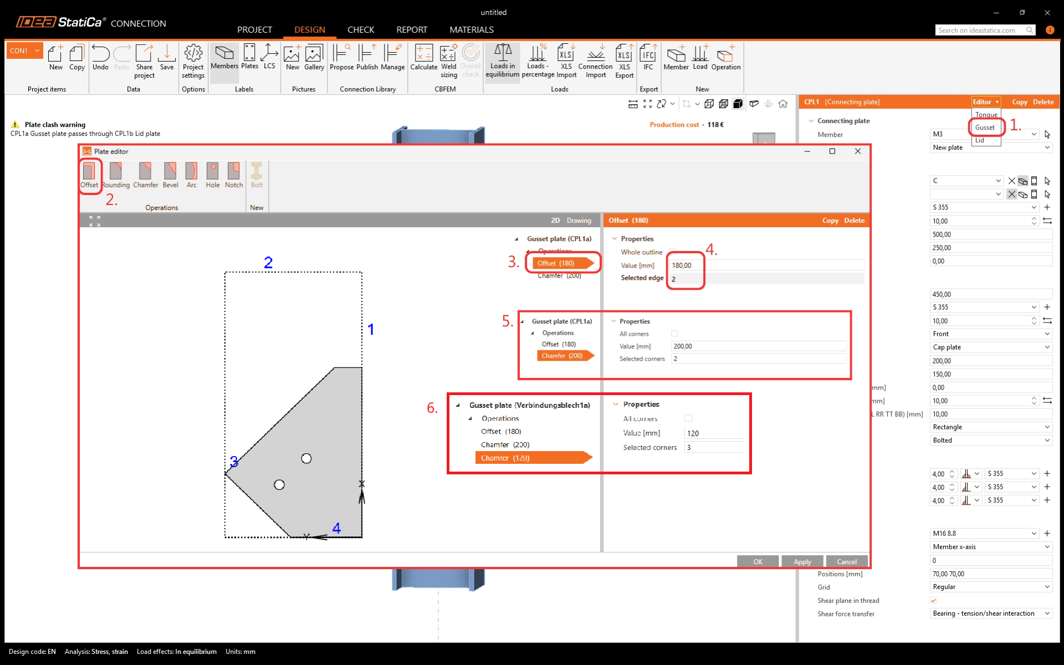Toggle Shear plane in thread checkbox

(x=933, y=600)
